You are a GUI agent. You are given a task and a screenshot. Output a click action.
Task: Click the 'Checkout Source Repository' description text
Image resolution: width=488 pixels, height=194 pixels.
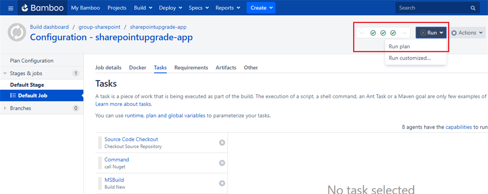point(133,146)
